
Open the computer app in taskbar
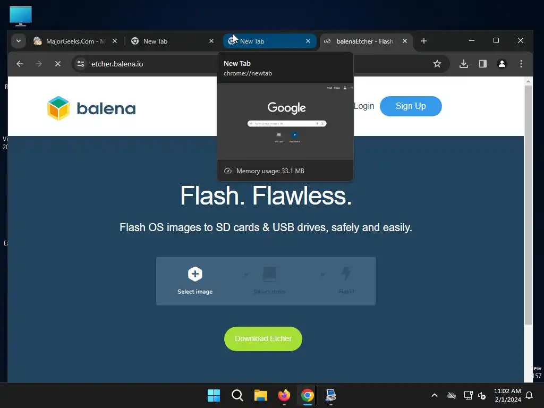[x=330, y=395]
